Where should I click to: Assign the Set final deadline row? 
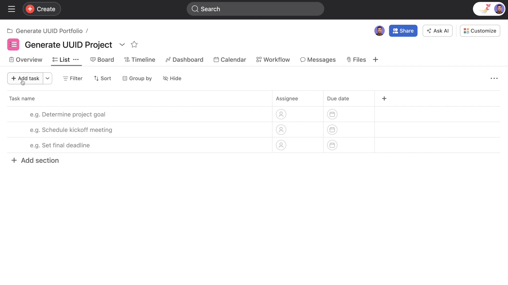pyautogui.click(x=281, y=145)
